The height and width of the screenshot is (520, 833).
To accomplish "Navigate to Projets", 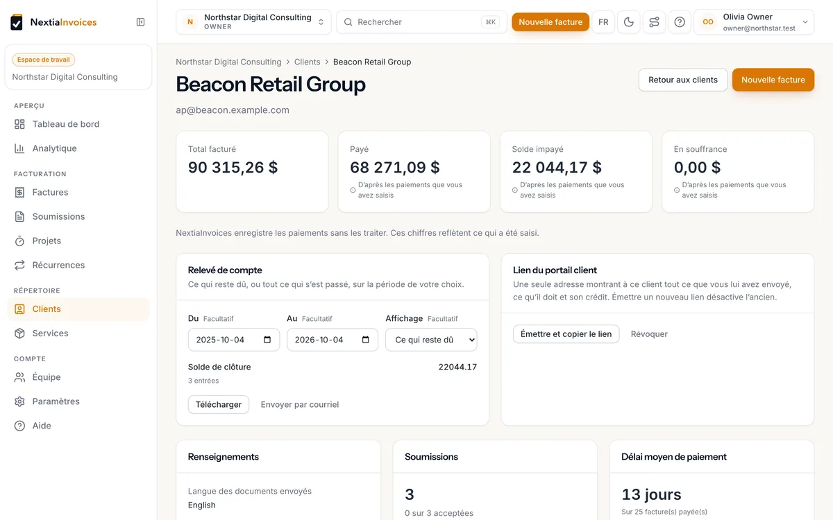I will pyautogui.click(x=78, y=241).
